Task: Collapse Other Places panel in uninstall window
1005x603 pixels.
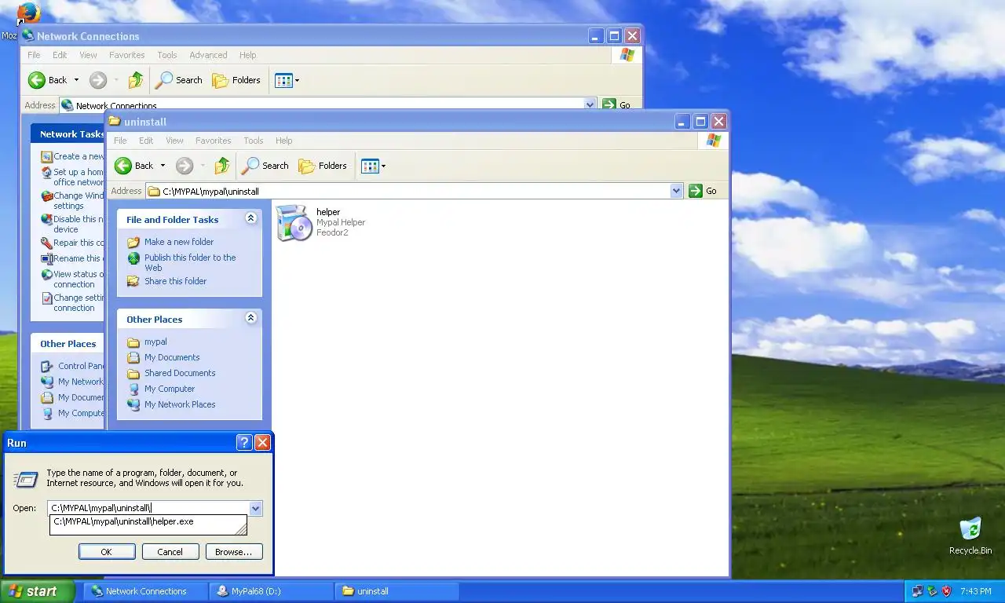Action: (x=250, y=318)
